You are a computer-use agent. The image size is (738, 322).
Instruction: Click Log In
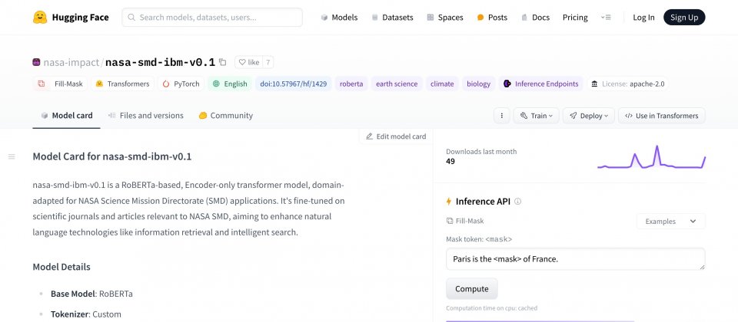[643, 18]
